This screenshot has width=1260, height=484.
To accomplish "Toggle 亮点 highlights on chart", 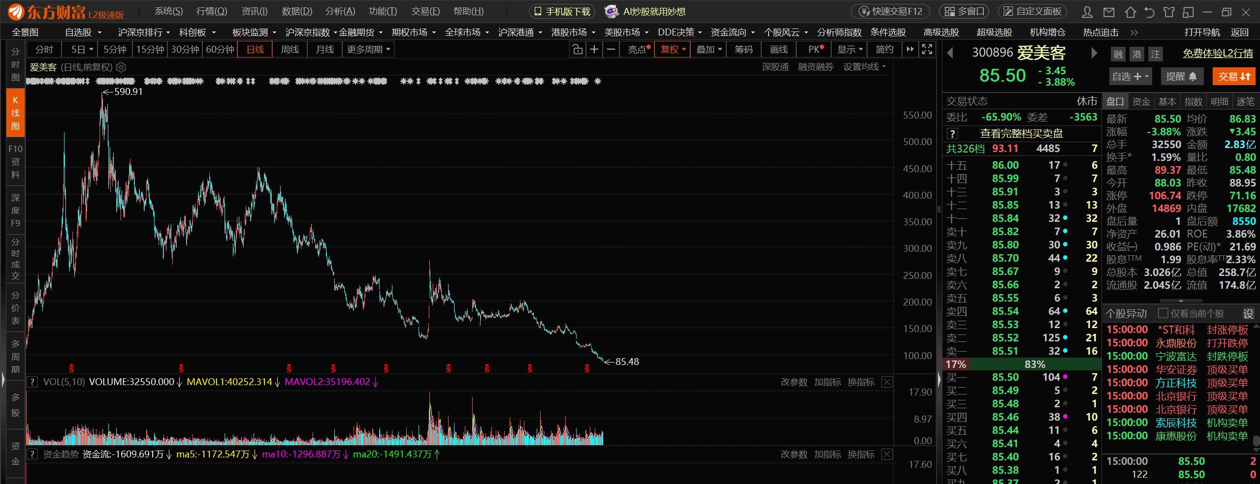I will (638, 50).
